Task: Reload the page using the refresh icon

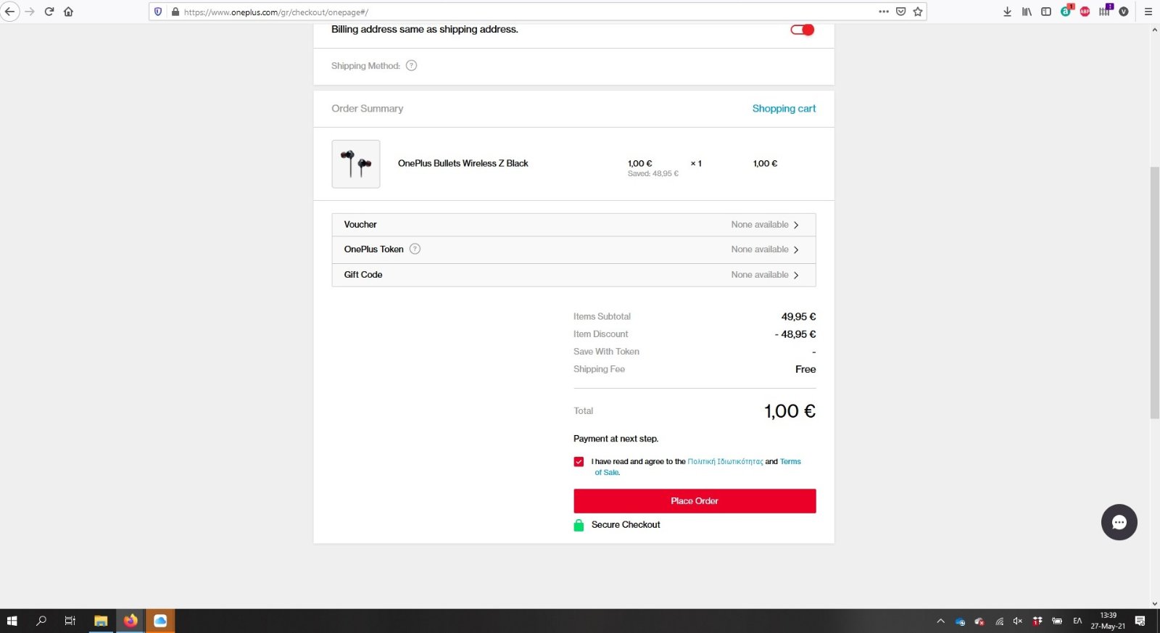Action: pos(49,12)
